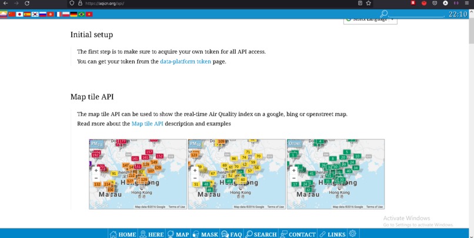The height and width of the screenshot is (238, 474).
Task: Click the PM10 label on second map
Action: click(x=195, y=144)
